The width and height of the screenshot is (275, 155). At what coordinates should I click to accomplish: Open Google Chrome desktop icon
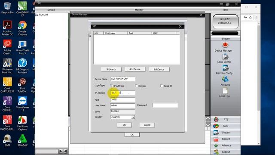[22, 28]
